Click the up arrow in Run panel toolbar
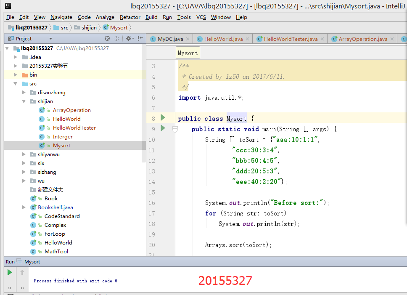This screenshot has height=295, width=407. [x=22, y=272]
